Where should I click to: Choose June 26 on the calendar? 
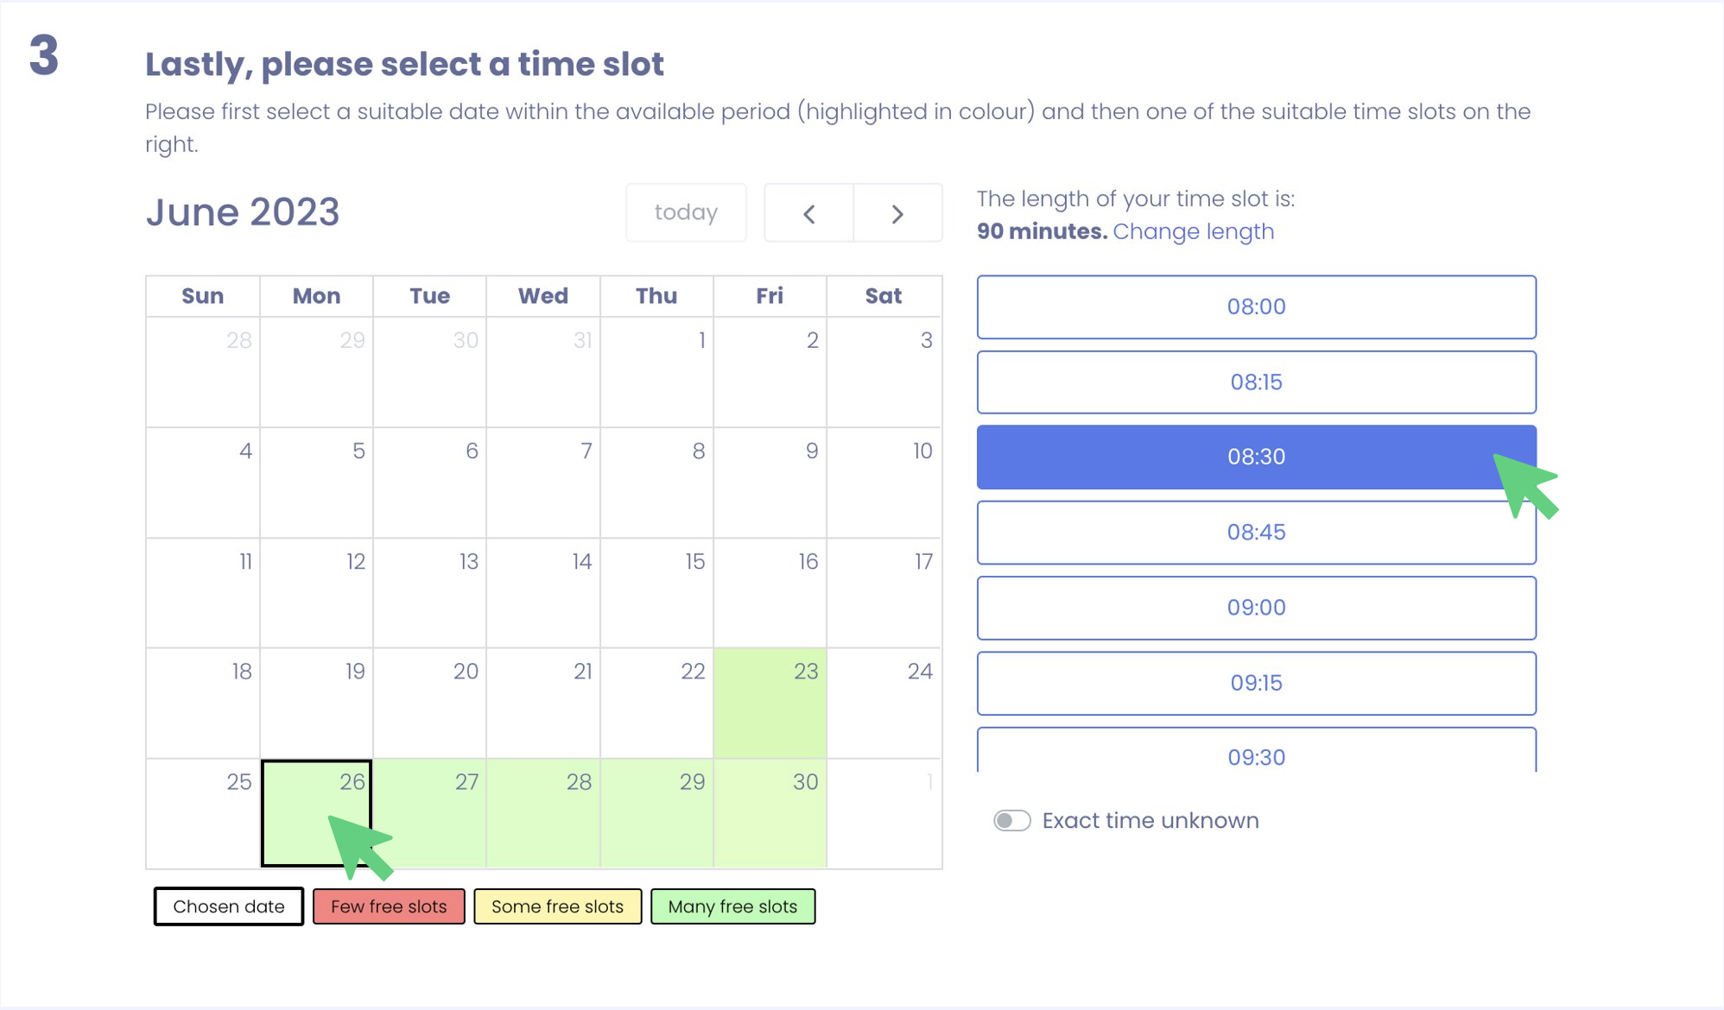316,812
